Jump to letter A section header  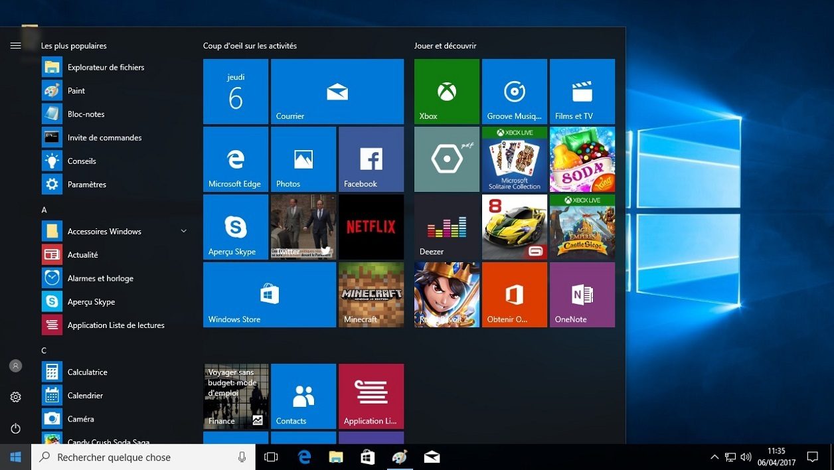click(x=44, y=210)
